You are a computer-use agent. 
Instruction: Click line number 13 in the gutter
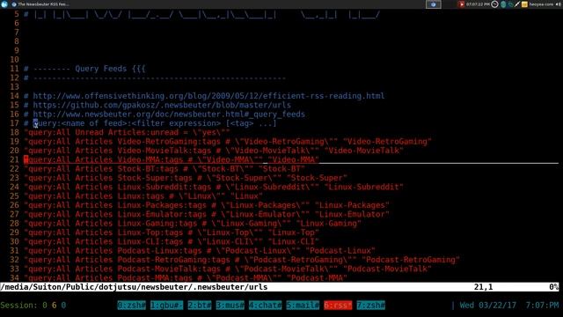[14, 87]
